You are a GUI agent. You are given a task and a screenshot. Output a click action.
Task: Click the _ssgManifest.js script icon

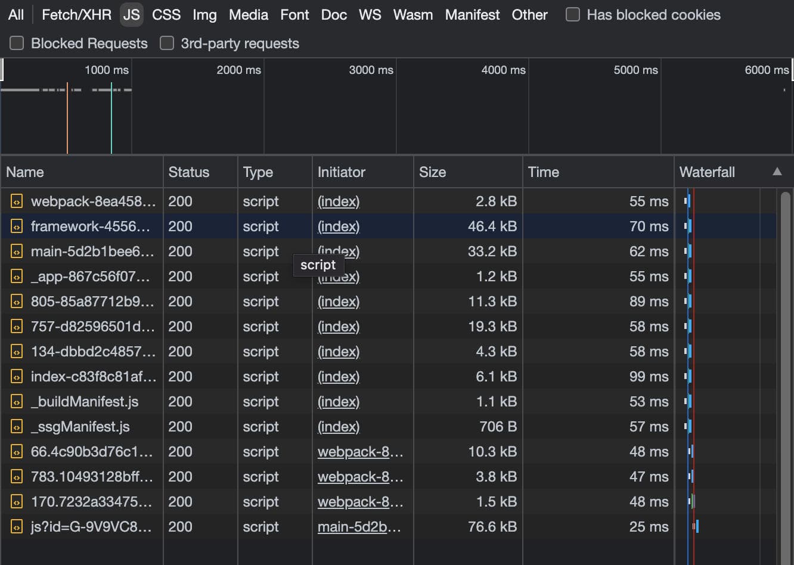(17, 427)
